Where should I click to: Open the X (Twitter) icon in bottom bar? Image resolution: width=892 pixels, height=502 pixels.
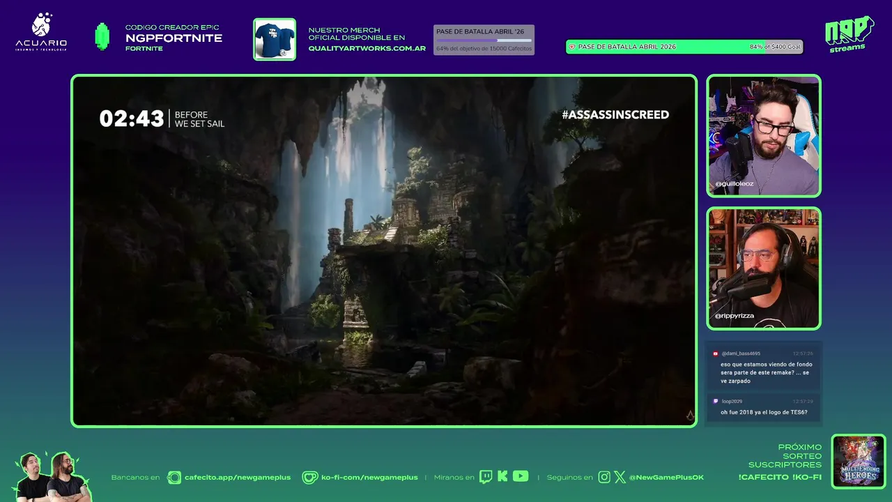620,477
